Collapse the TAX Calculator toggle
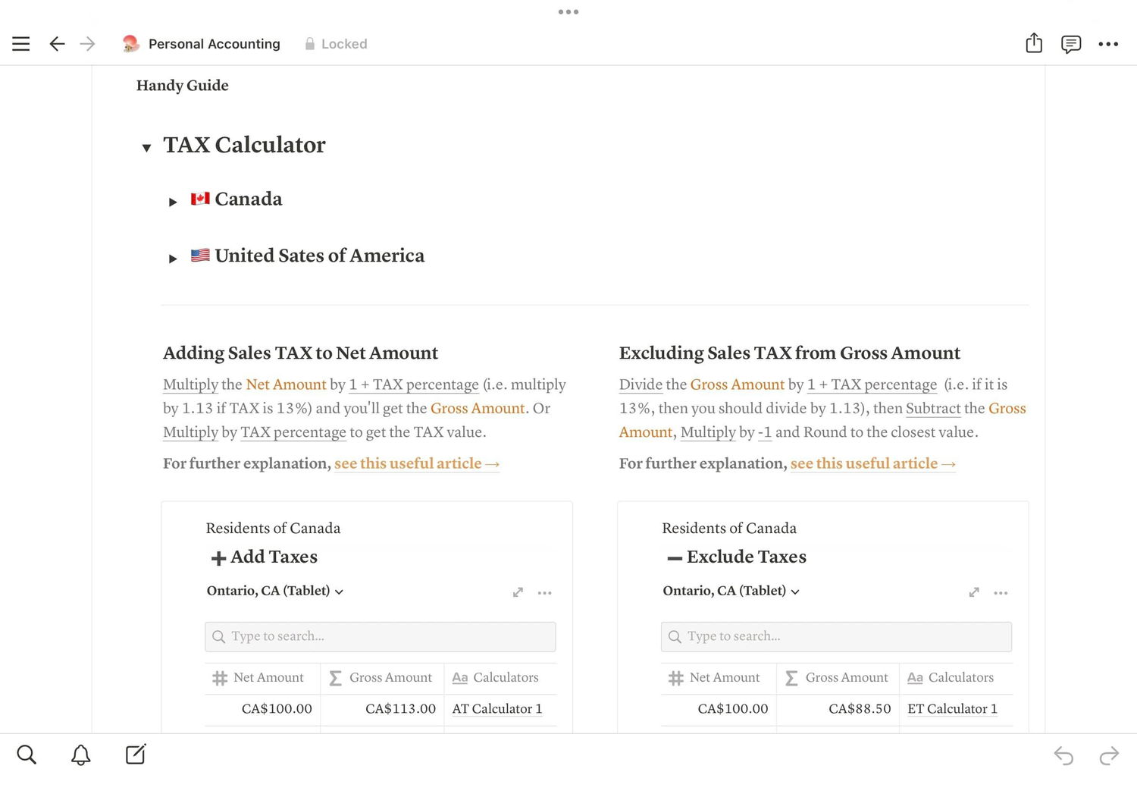The image size is (1137, 794). point(146,148)
